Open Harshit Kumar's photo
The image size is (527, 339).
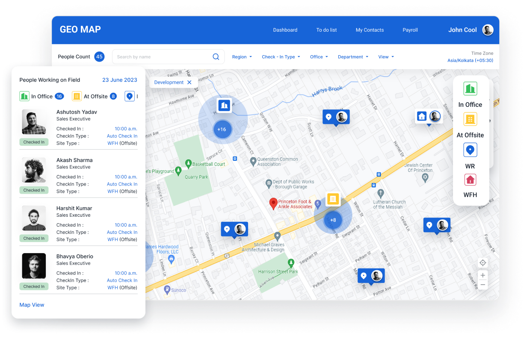(x=34, y=218)
